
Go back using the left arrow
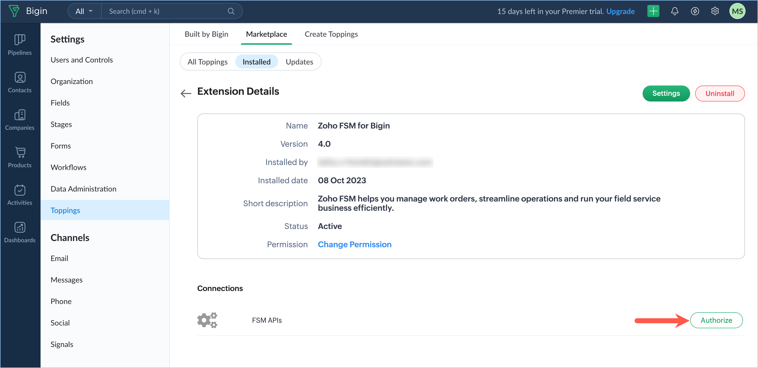(x=186, y=93)
